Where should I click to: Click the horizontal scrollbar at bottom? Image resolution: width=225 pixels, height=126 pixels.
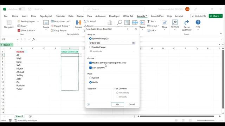177,116
